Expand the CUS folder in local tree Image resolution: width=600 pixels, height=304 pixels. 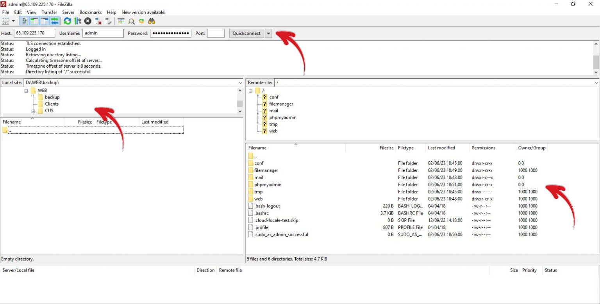pyautogui.click(x=33, y=111)
